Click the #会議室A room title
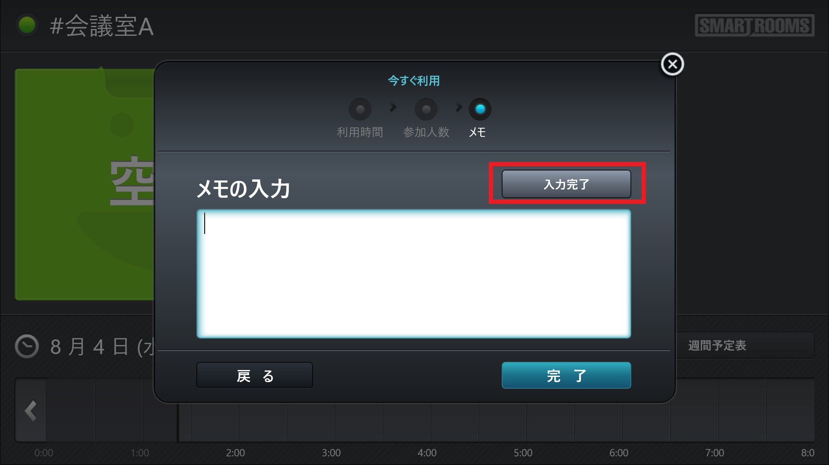 [101, 26]
